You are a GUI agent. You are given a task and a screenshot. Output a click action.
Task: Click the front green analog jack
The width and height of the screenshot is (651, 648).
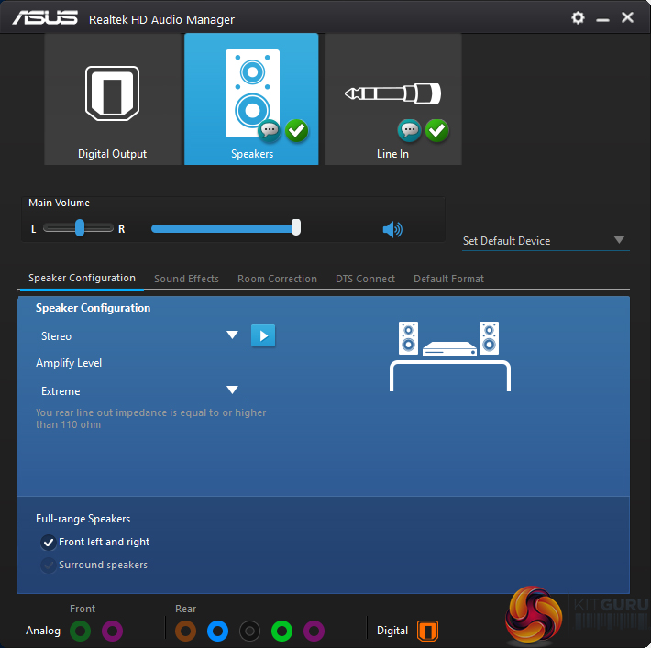(x=81, y=631)
